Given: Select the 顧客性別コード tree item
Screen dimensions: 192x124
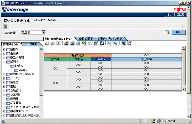Looking at the screenshot, I should pyautogui.click(x=19, y=111).
